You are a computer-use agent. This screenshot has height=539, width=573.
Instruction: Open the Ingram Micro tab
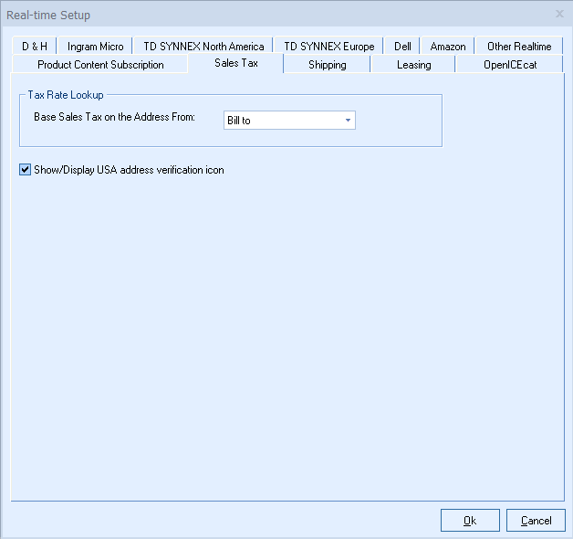tap(96, 47)
